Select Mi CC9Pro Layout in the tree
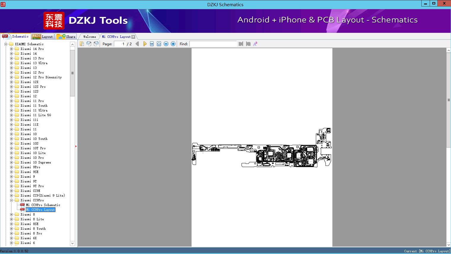The image size is (451, 254). click(x=40, y=210)
